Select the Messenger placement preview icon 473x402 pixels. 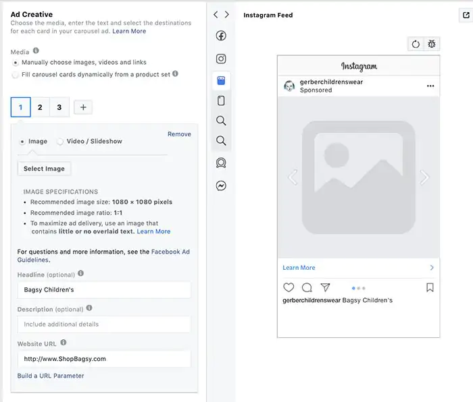point(221,185)
